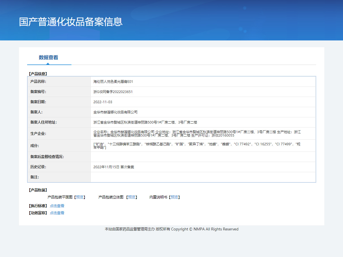Click the 【功效宣称】 label
This screenshot has width=343, height=257.
38,213
